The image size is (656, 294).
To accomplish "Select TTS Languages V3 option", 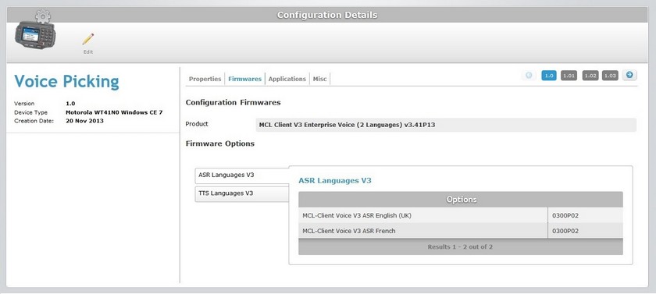I will click(242, 193).
